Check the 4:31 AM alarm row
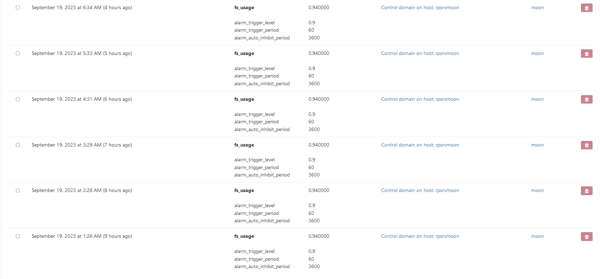Screen dimensions: 600x279 pos(18,99)
